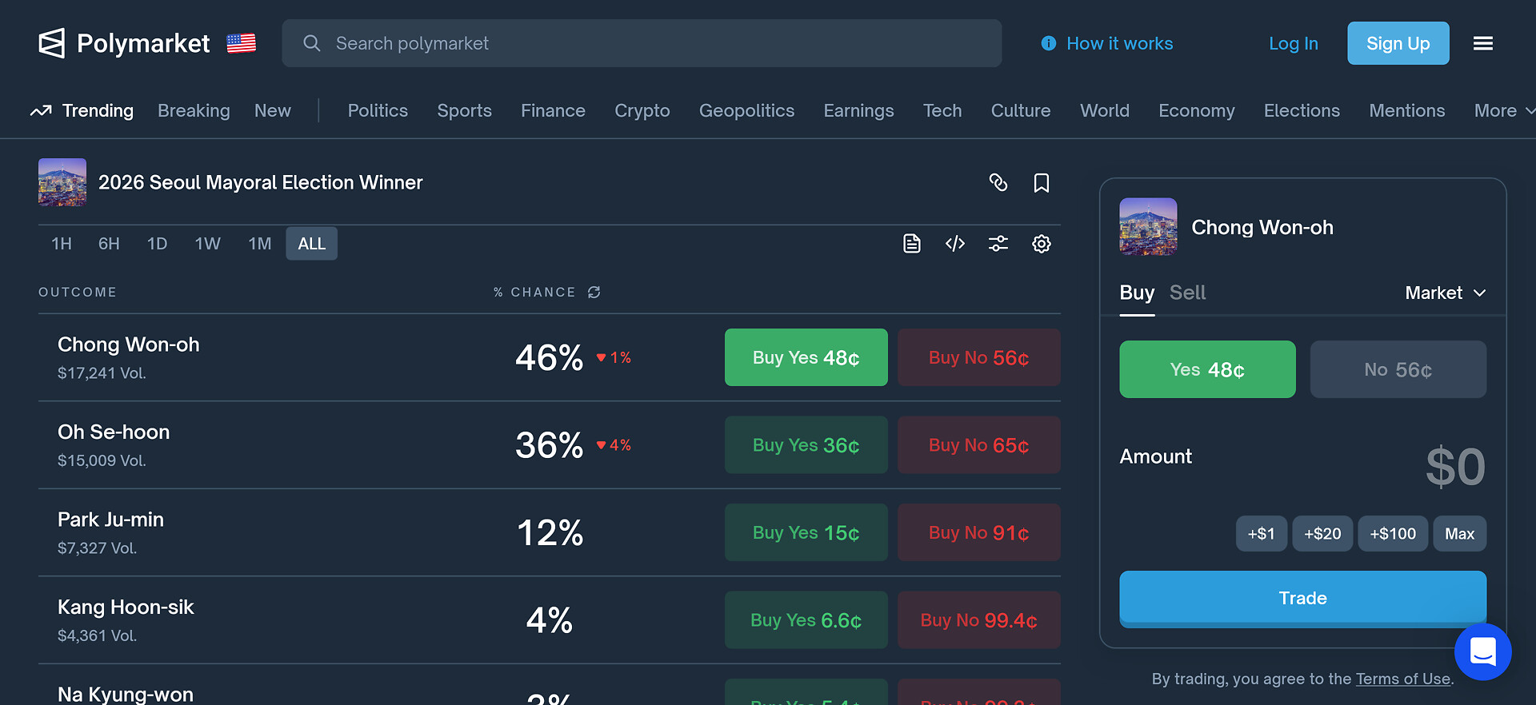Copy market link with chain icon
The image size is (1536, 705).
(x=998, y=183)
